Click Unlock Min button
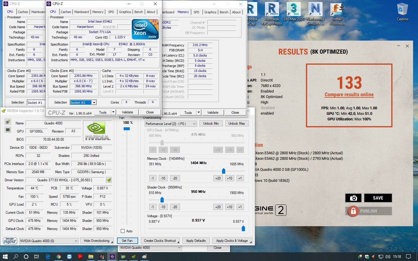The height and width of the screenshot is (261, 418). [x=211, y=124]
